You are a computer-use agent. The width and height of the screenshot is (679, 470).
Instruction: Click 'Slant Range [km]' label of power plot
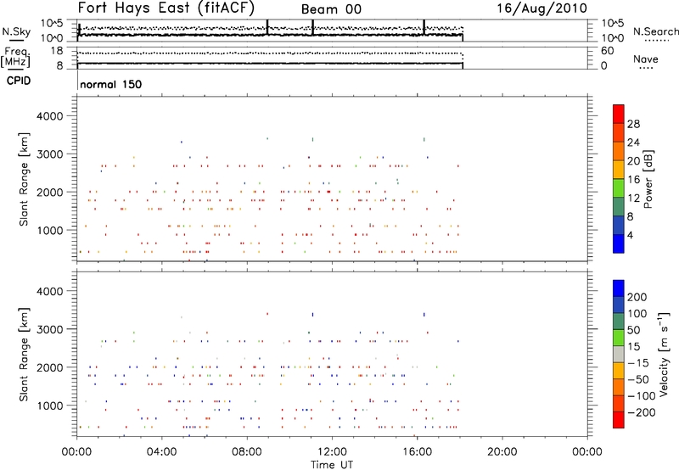24,179
